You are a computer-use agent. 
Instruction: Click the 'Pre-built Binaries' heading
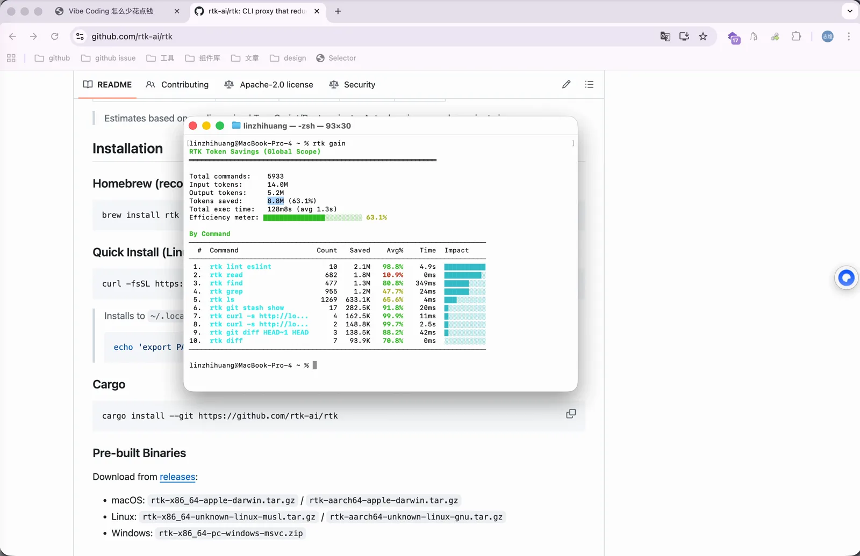(139, 453)
